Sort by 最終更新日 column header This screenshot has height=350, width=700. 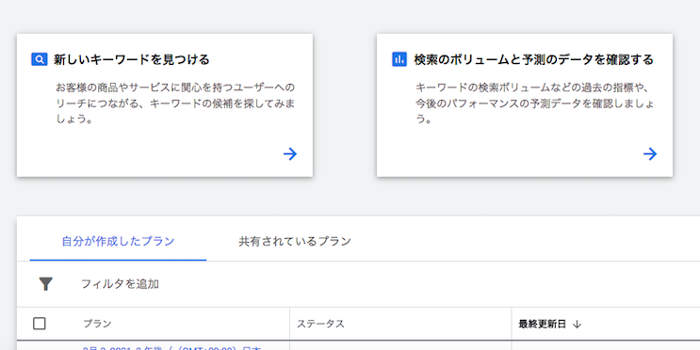pos(543,325)
